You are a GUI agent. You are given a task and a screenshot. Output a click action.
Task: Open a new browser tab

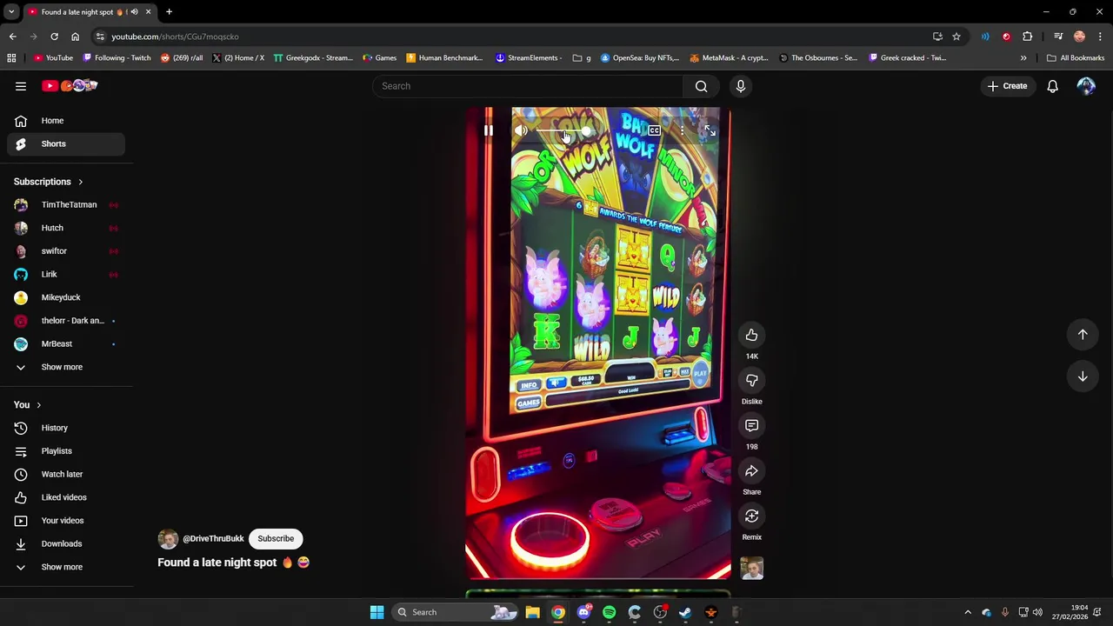coord(169,12)
